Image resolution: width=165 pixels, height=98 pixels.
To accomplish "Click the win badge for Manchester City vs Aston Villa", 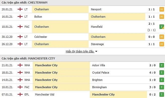I will pos(162,65).
